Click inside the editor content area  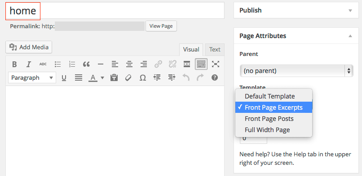coord(115,131)
